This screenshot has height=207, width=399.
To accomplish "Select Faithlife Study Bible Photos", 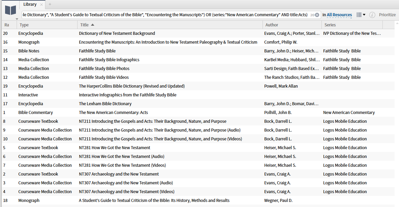I will click(104, 69).
